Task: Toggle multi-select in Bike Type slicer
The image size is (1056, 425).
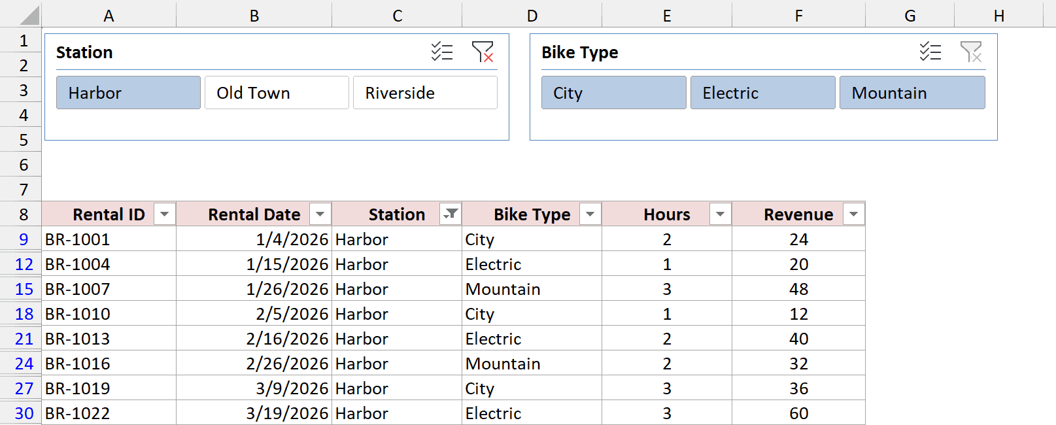Action: pos(930,51)
